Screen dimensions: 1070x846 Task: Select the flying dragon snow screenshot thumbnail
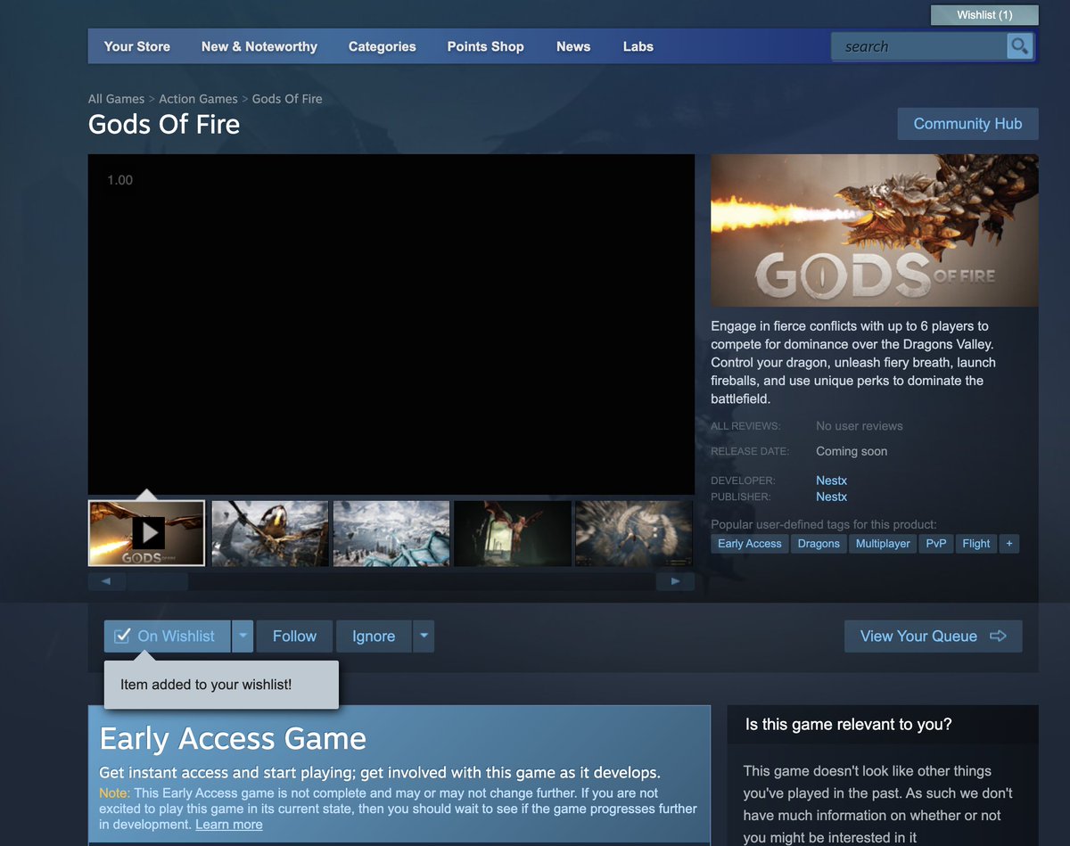pyautogui.click(x=268, y=533)
